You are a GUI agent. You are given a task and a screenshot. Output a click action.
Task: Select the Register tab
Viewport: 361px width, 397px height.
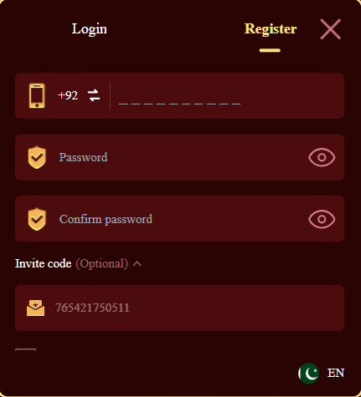[271, 29]
